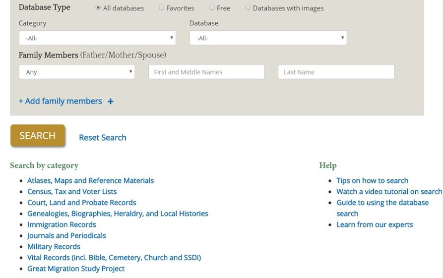Focus the First and Middle Names field

(x=206, y=72)
